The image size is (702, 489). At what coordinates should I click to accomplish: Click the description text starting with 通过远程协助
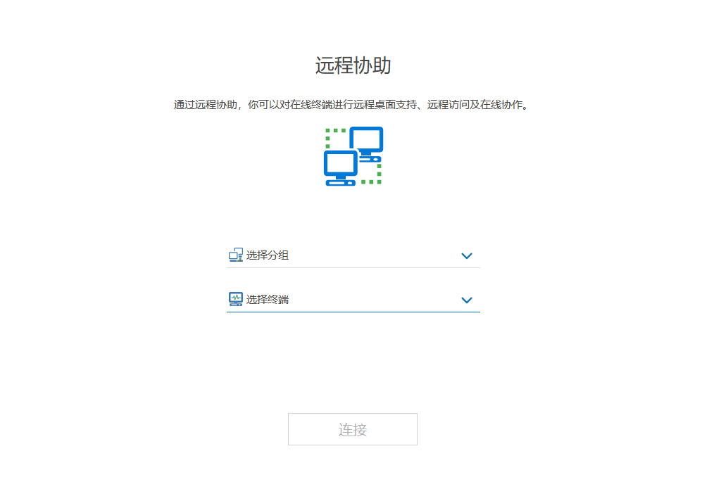(x=352, y=105)
